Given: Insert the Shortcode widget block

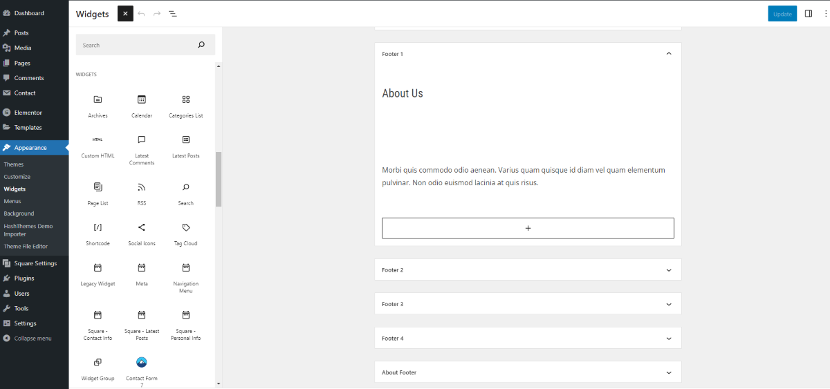Looking at the screenshot, I should pyautogui.click(x=98, y=234).
